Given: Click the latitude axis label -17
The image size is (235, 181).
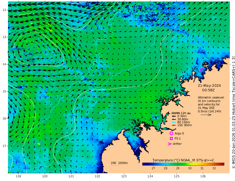Looking at the screenshot, I should tap(4, 146).
